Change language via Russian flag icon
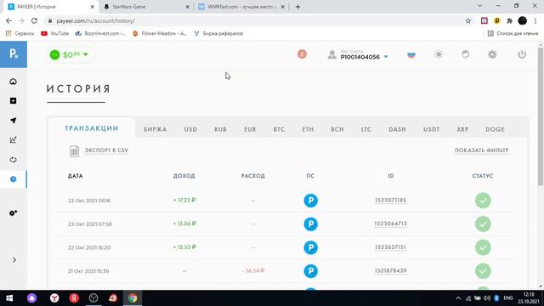544x306 pixels. coord(411,54)
